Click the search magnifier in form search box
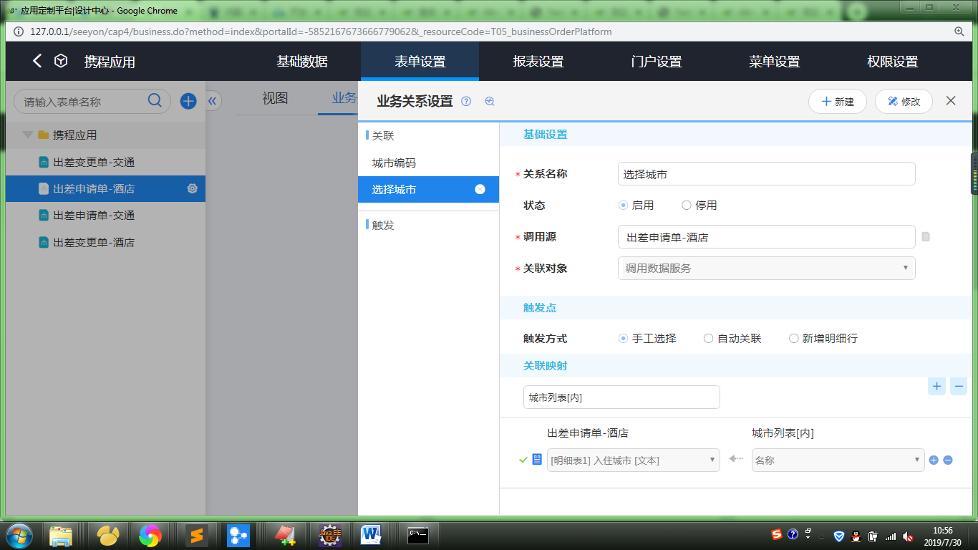 tap(155, 101)
